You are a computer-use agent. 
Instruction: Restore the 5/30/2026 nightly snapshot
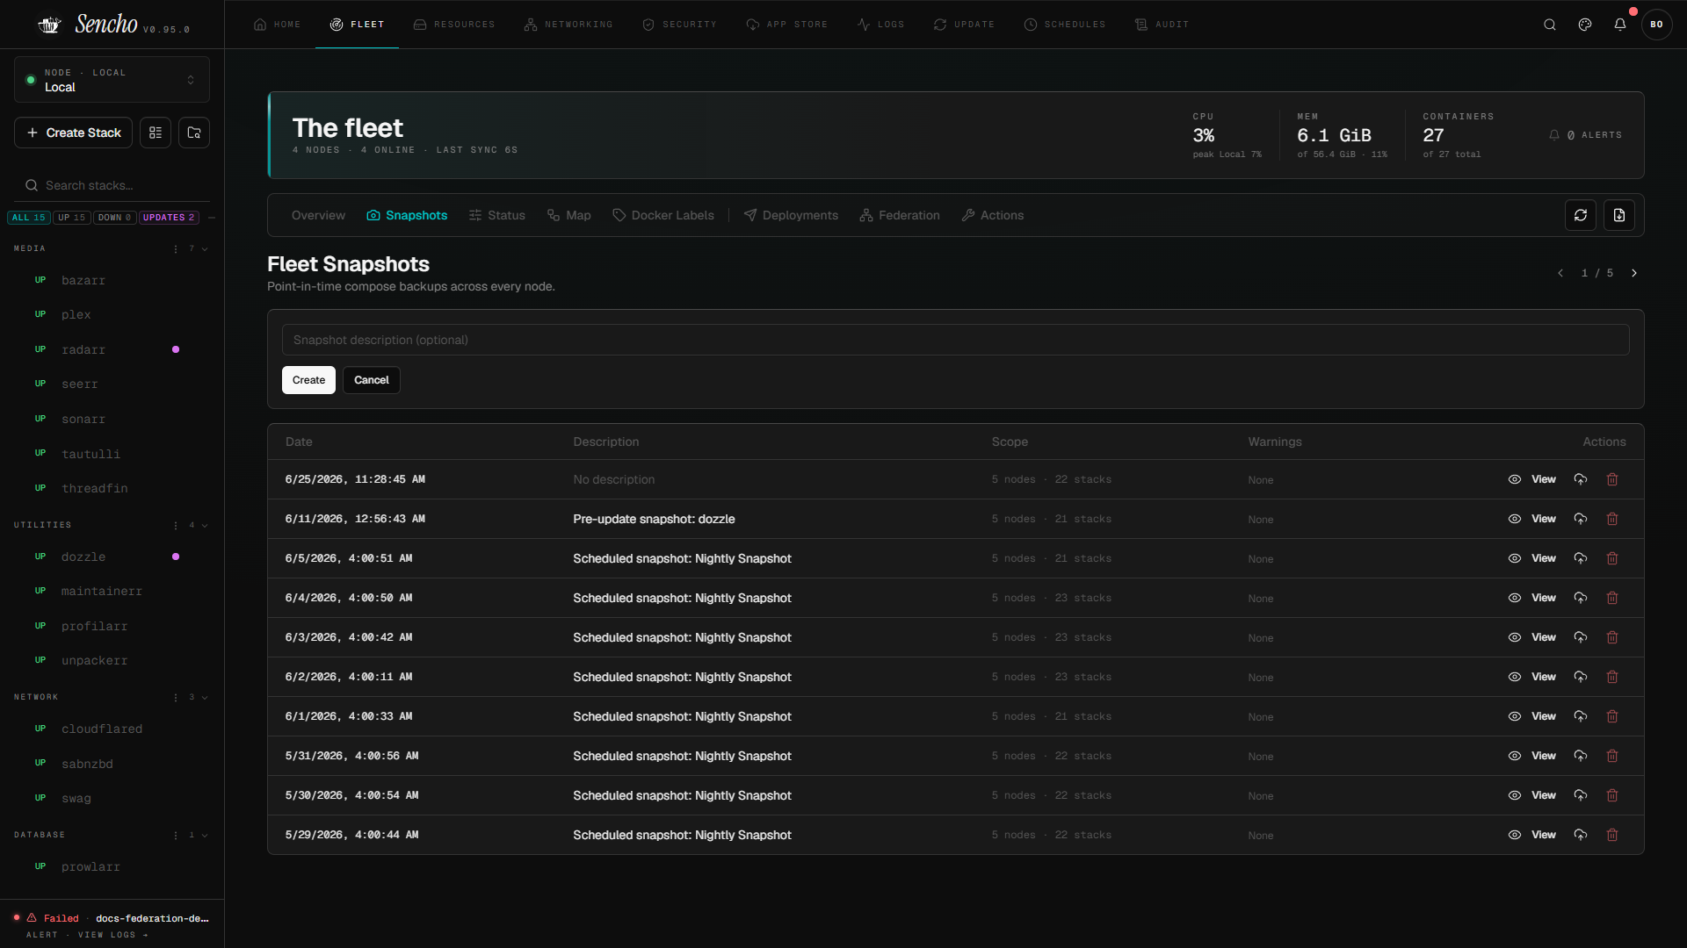tap(1581, 795)
